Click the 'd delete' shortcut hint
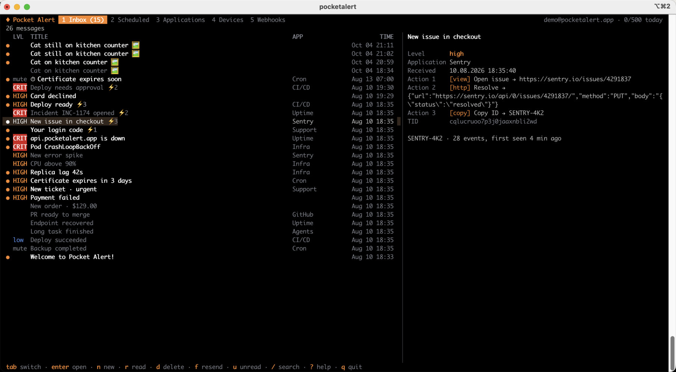The height and width of the screenshot is (372, 676). pyautogui.click(x=170, y=367)
